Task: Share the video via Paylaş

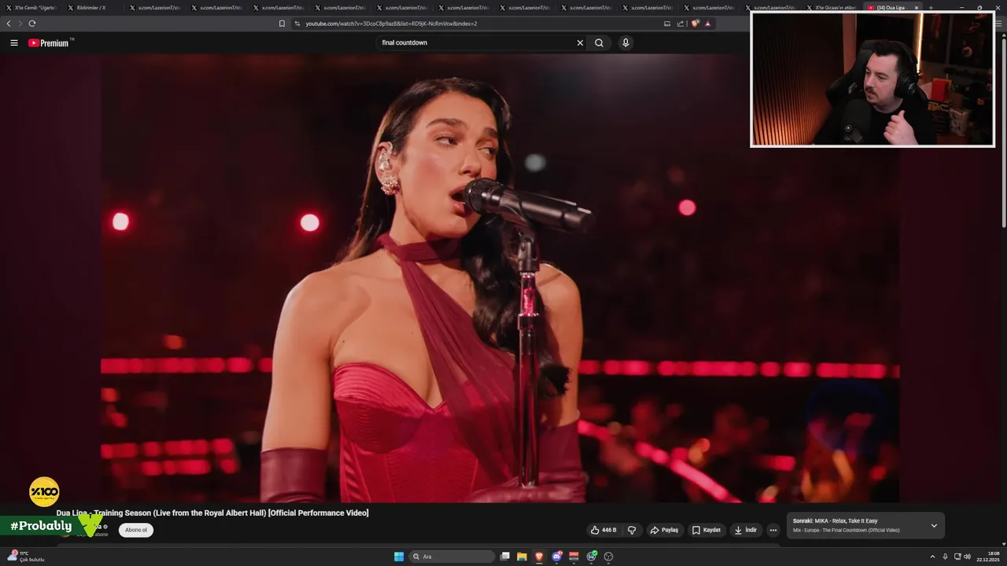Action: click(x=664, y=530)
